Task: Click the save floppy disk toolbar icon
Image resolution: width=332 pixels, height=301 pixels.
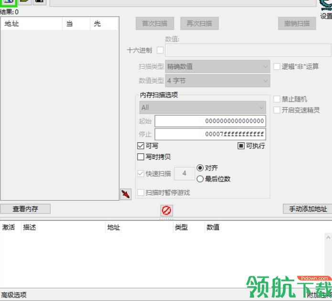Action: click(39, 2)
